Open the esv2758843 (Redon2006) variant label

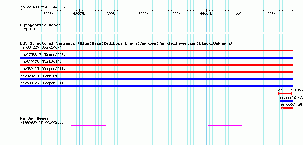point(43,55)
